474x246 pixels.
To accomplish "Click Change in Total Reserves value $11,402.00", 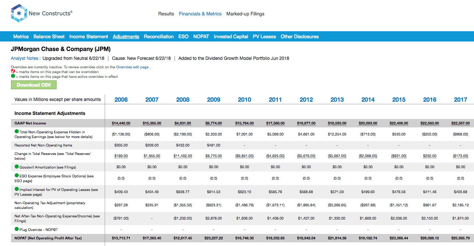I will (183, 156).
